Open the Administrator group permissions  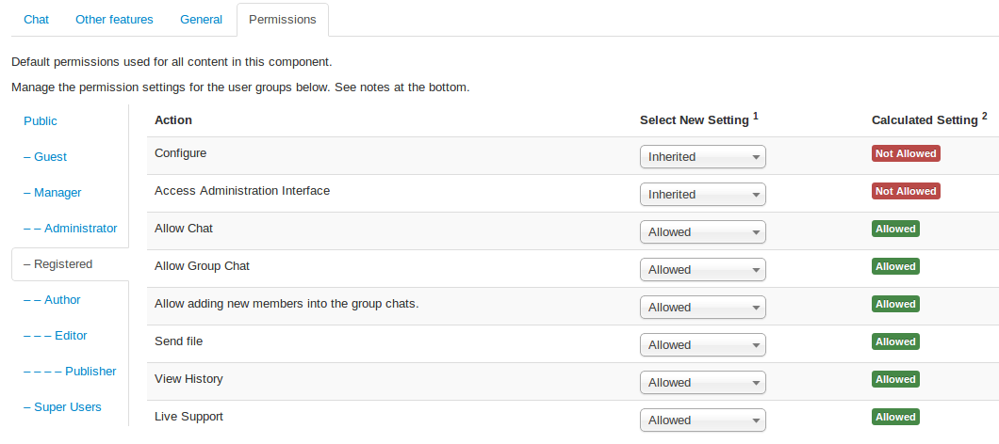point(80,229)
